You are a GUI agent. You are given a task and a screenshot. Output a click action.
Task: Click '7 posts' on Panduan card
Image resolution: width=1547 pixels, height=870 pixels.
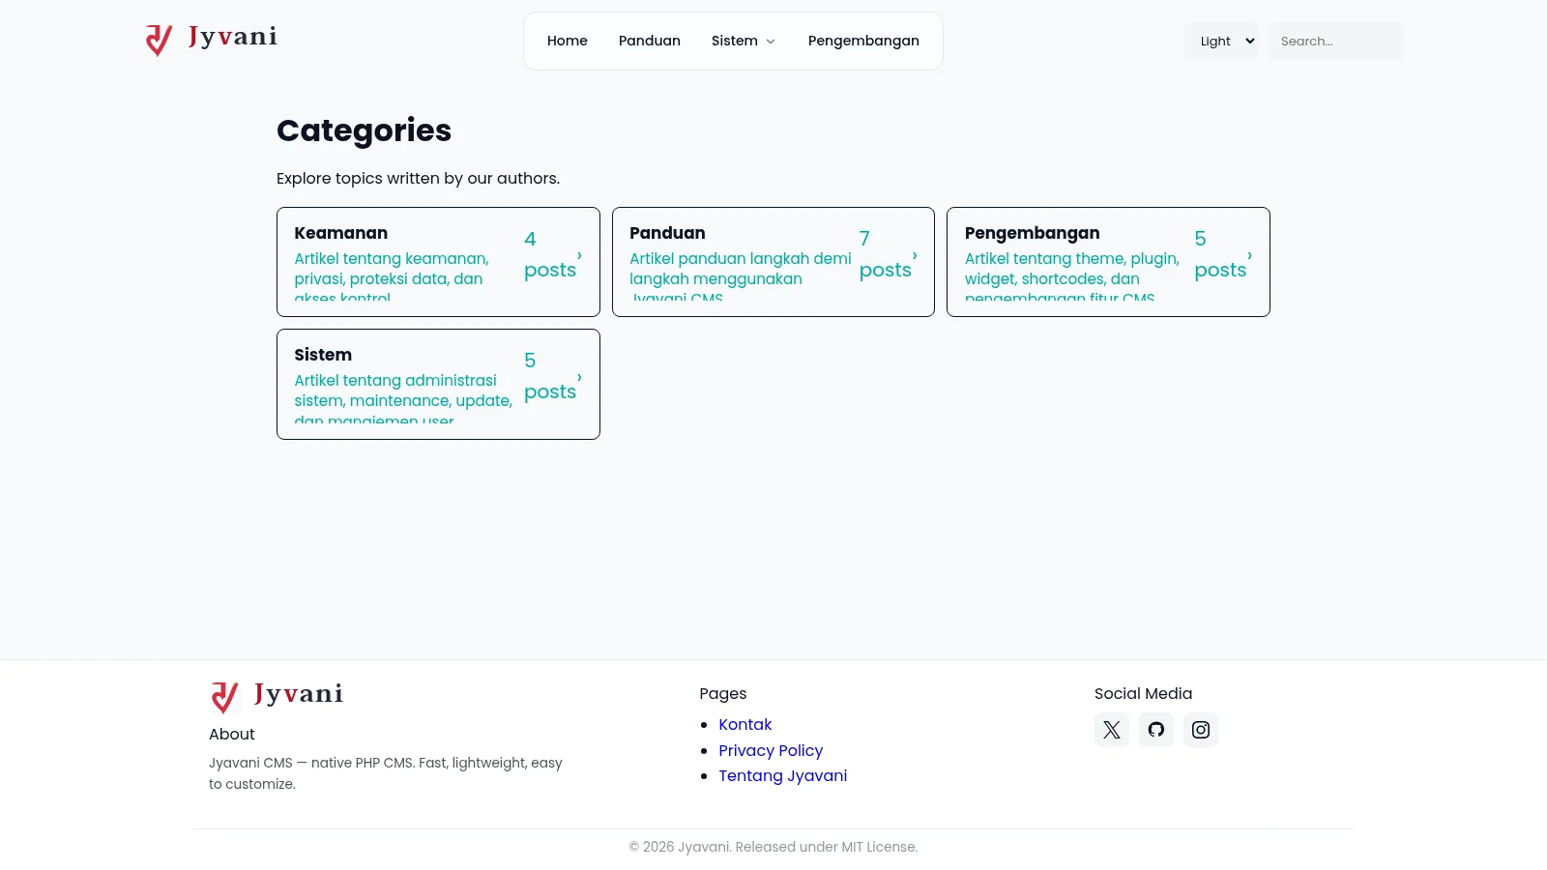(x=886, y=254)
